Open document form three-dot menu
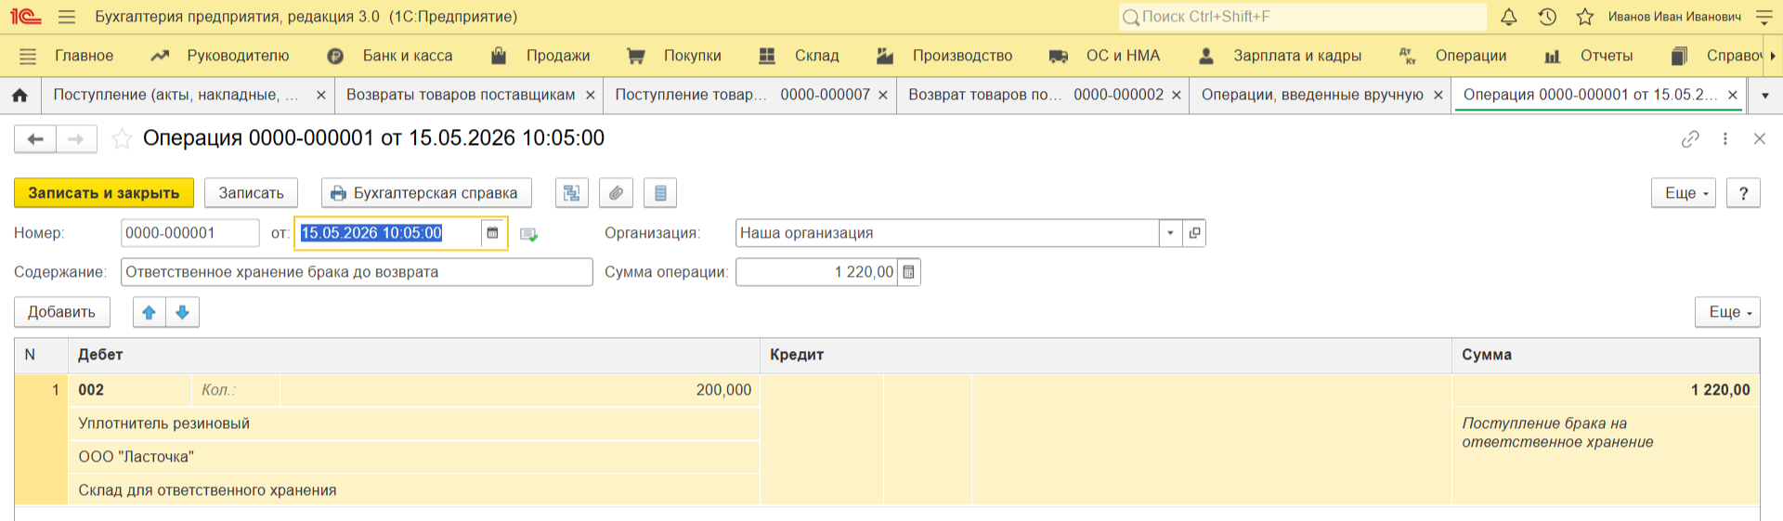Viewport: 1783px width, 521px height. pos(1725,138)
